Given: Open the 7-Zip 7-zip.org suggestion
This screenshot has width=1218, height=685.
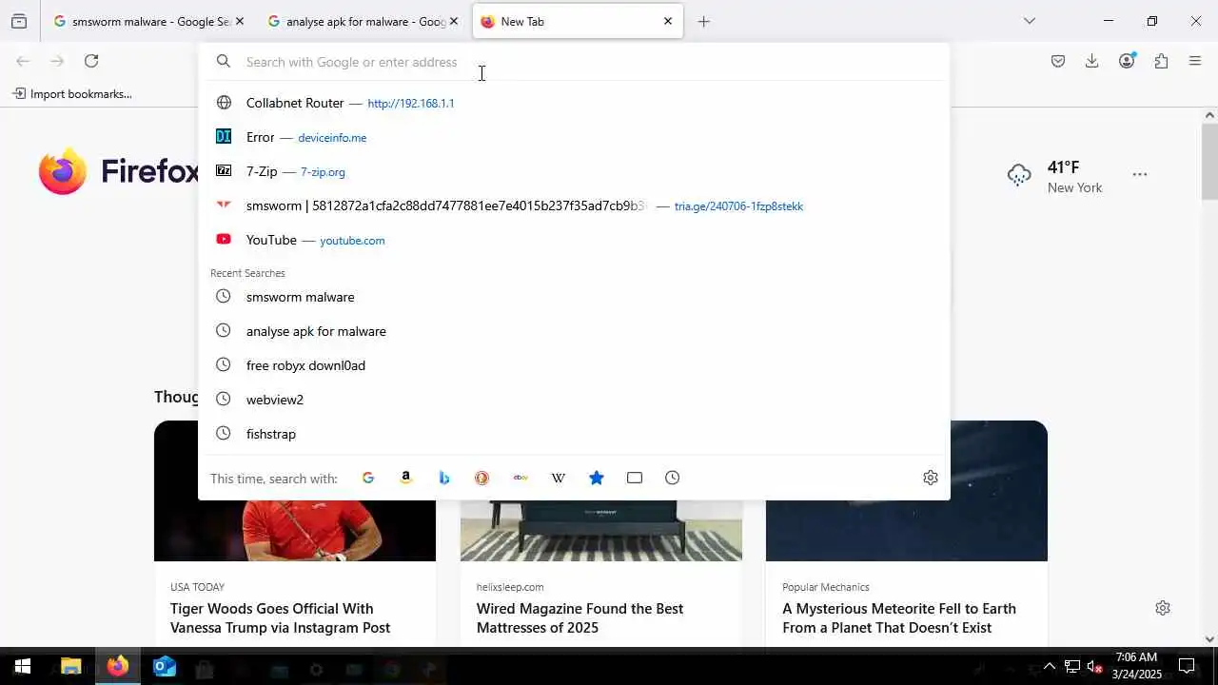Looking at the screenshot, I should point(574,171).
